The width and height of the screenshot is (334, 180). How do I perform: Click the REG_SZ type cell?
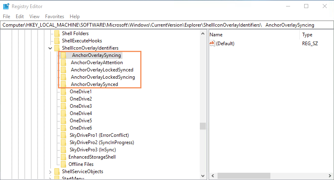click(310, 44)
